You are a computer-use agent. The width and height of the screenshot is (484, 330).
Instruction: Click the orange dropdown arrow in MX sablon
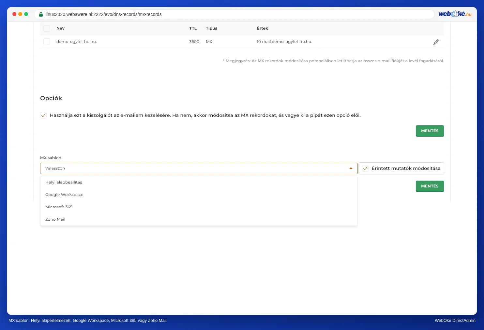[x=351, y=168]
